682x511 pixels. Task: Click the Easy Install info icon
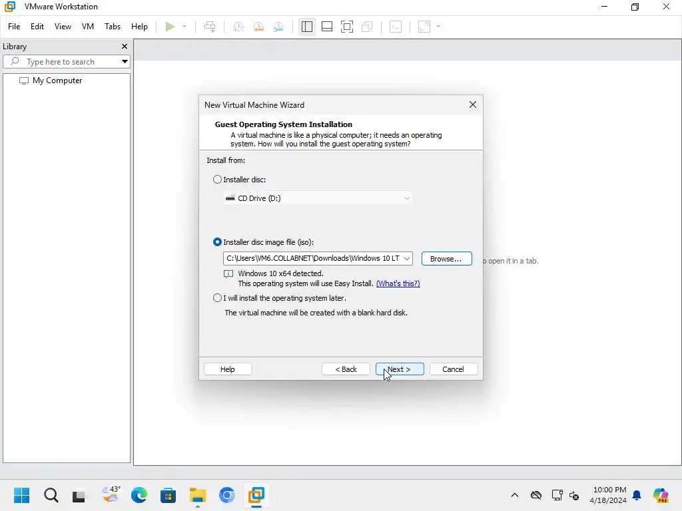pyautogui.click(x=228, y=273)
